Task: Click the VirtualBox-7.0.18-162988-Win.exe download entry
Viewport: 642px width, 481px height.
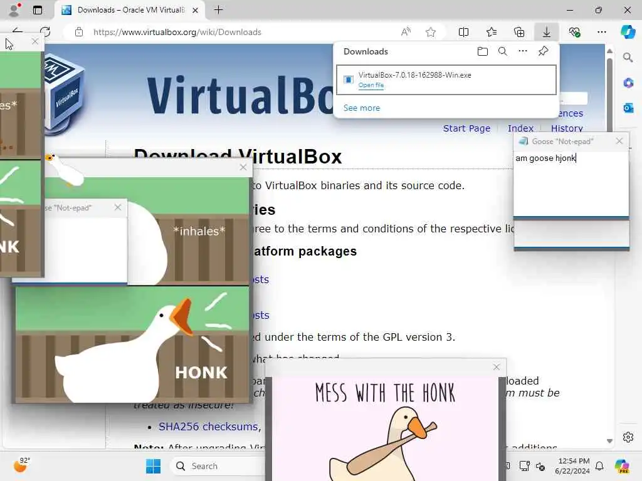Action: [x=446, y=80]
